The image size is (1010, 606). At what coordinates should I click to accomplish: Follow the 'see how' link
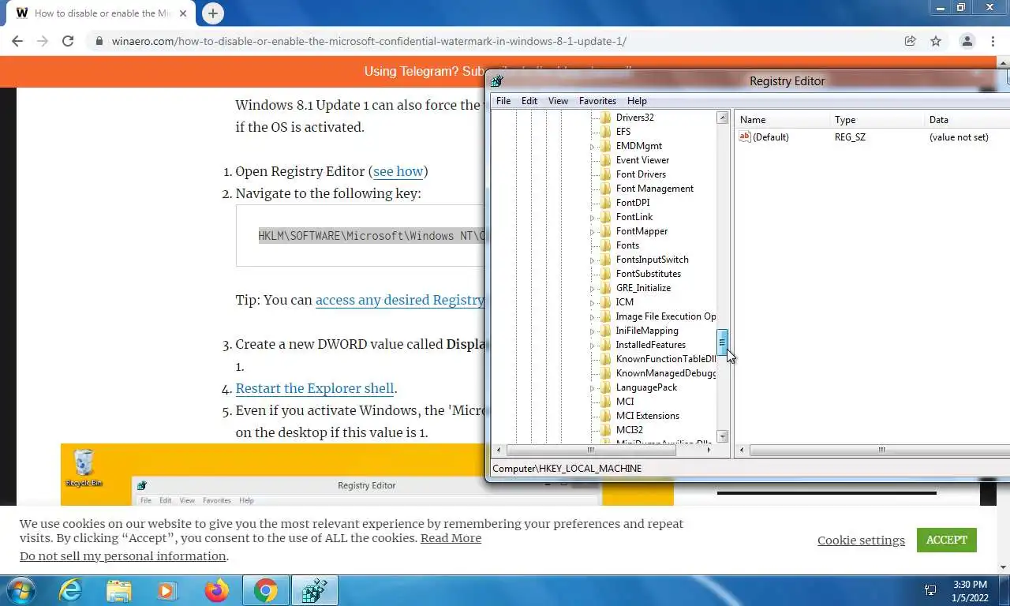(x=398, y=171)
